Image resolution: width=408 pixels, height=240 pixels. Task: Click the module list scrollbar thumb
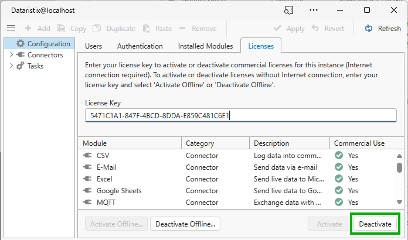tap(399, 167)
